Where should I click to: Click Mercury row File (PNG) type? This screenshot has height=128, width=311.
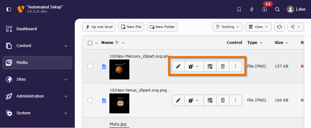[257, 66]
